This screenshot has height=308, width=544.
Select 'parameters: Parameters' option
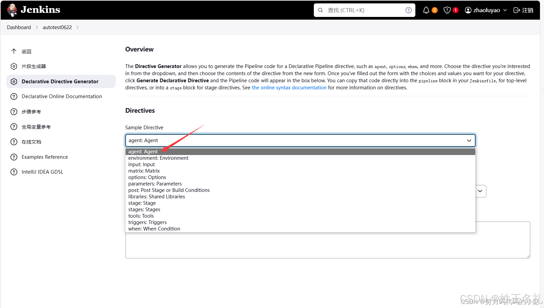300,184
